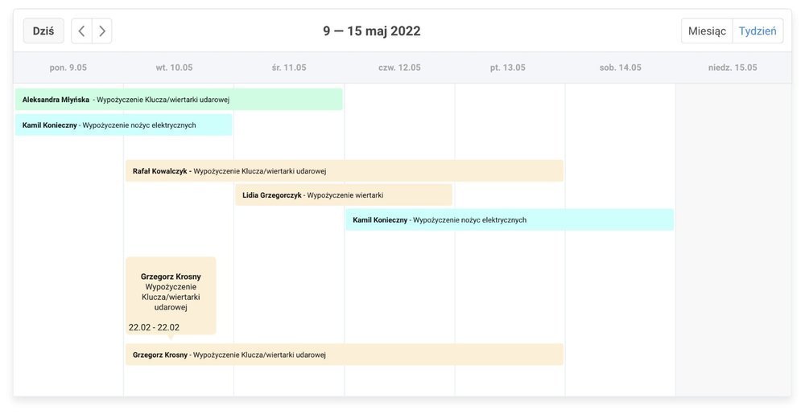The image size is (805, 414).
Task: Open Kamil Konieczny event starting Monday
Action: click(x=124, y=125)
